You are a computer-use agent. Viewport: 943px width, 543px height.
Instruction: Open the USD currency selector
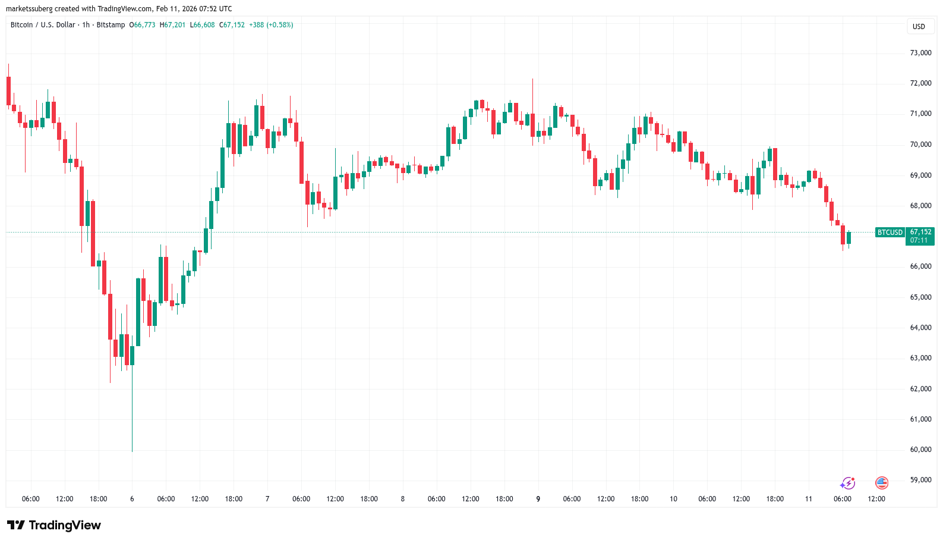point(919,26)
